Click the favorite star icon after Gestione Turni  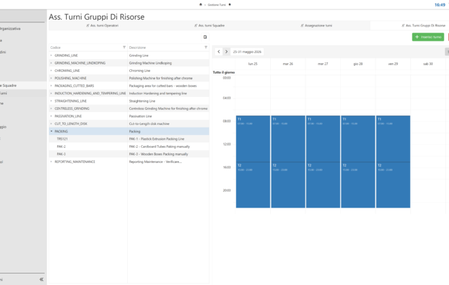click(x=230, y=5)
